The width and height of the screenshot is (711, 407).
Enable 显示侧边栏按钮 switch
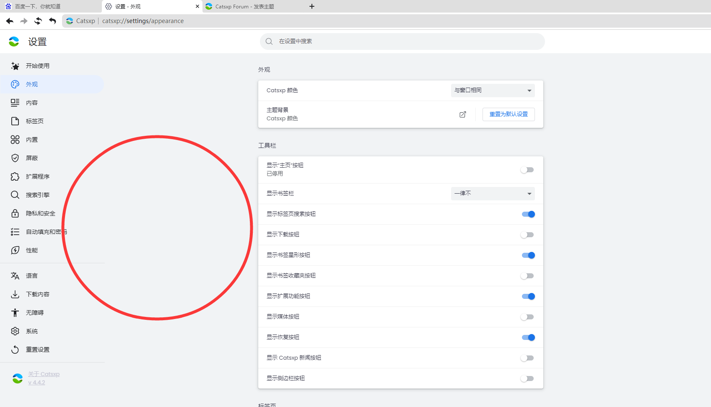coord(527,378)
